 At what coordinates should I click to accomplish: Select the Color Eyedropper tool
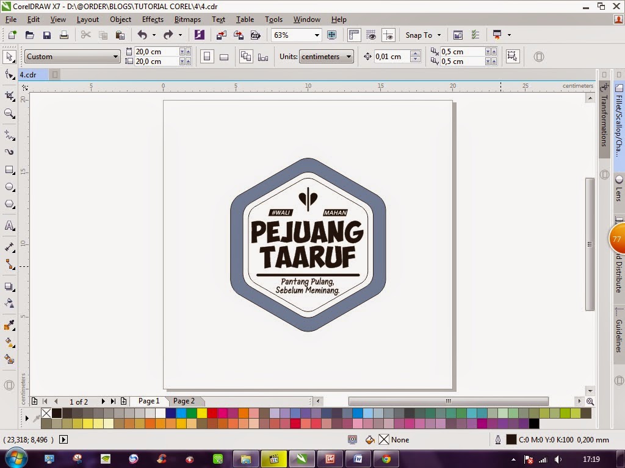point(9,325)
